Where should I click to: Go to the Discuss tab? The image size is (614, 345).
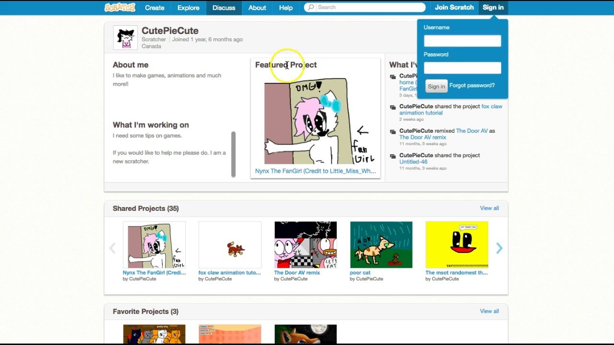(224, 8)
